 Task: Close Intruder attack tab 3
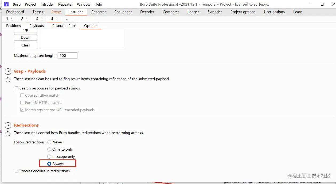[x=41, y=19]
